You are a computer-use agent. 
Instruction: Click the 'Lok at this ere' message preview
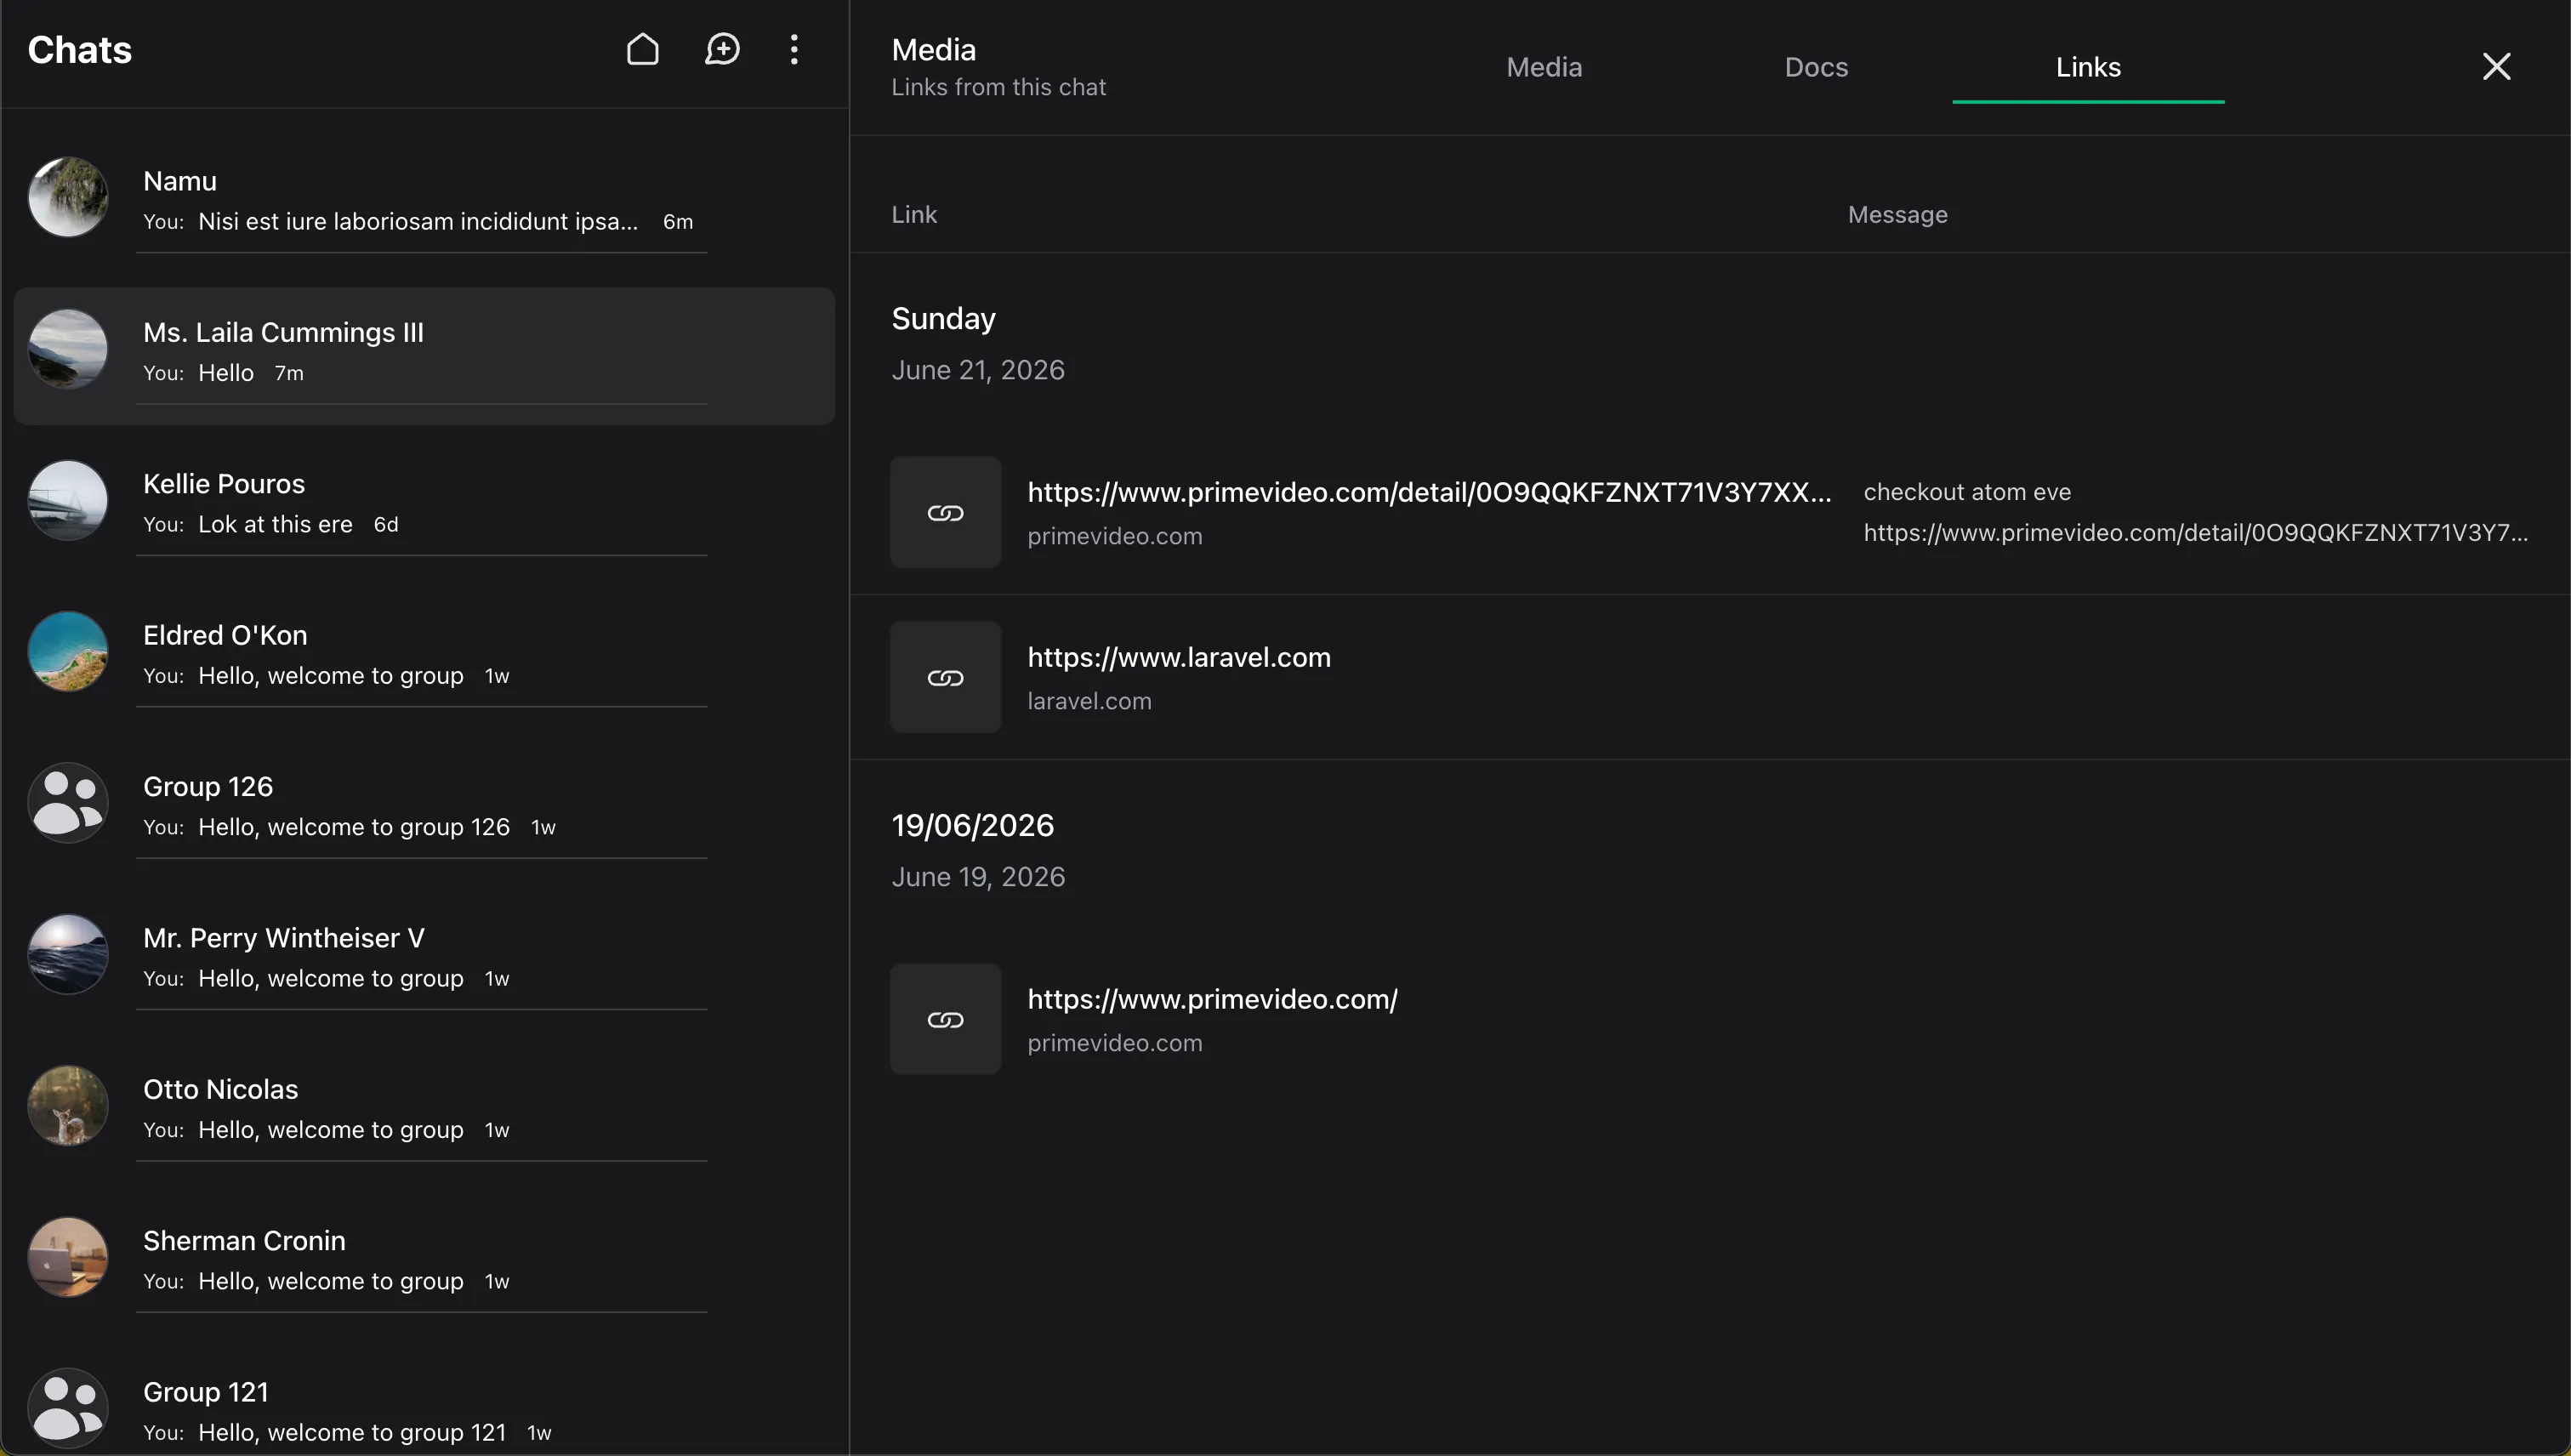pos(275,524)
